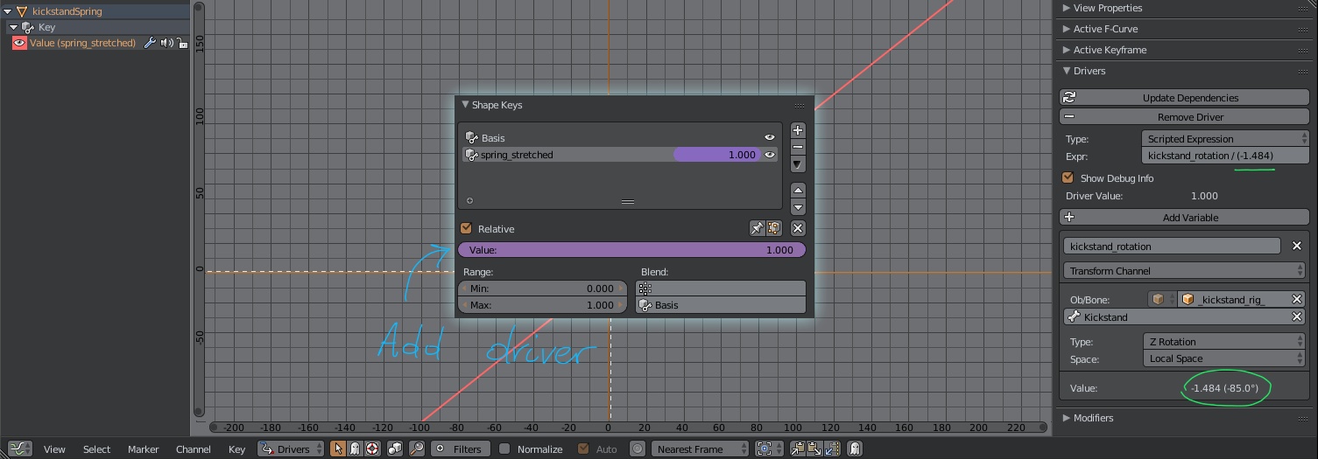Toggle the Value channel eye visibility

(x=19, y=43)
